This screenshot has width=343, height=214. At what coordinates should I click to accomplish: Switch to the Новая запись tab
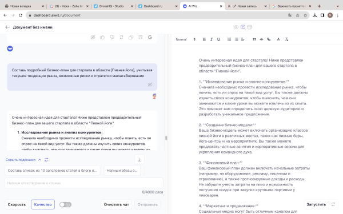247,6
